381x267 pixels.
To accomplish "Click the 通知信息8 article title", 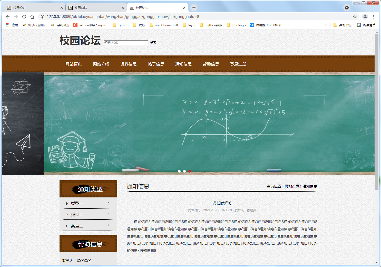I will tap(222, 203).
